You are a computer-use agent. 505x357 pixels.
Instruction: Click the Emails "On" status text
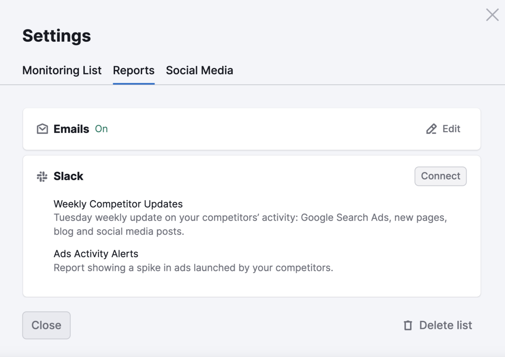coord(101,129)
